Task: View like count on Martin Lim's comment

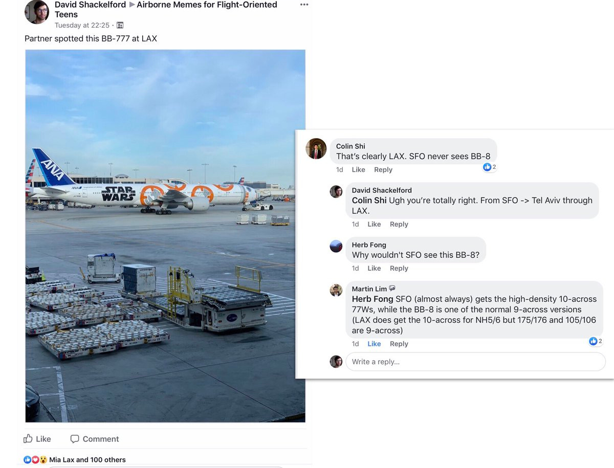Action: 596,341
